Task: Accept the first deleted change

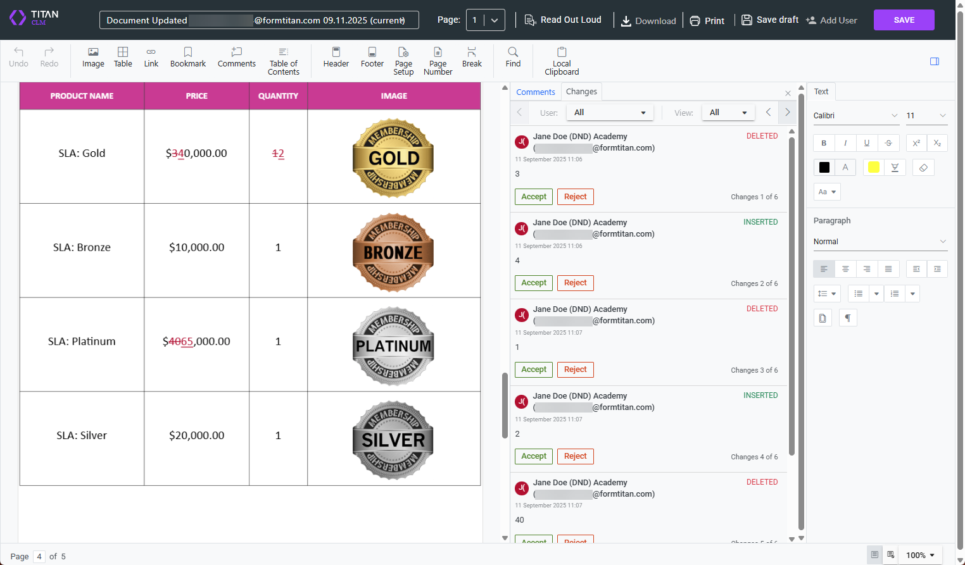Action: tap(533, 196)
